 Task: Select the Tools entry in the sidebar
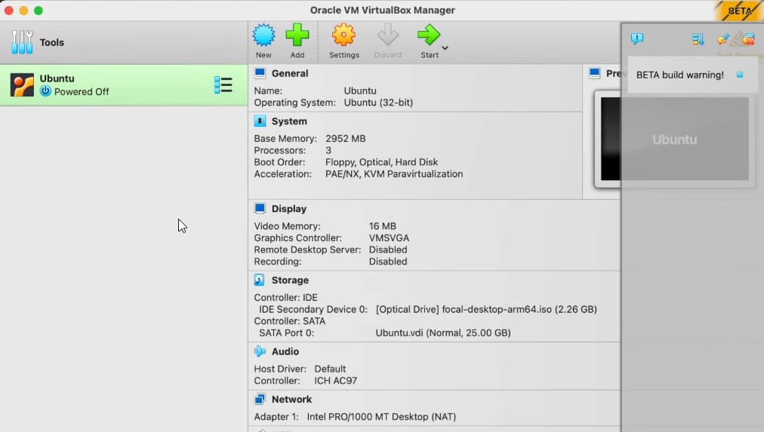(124, 42)
